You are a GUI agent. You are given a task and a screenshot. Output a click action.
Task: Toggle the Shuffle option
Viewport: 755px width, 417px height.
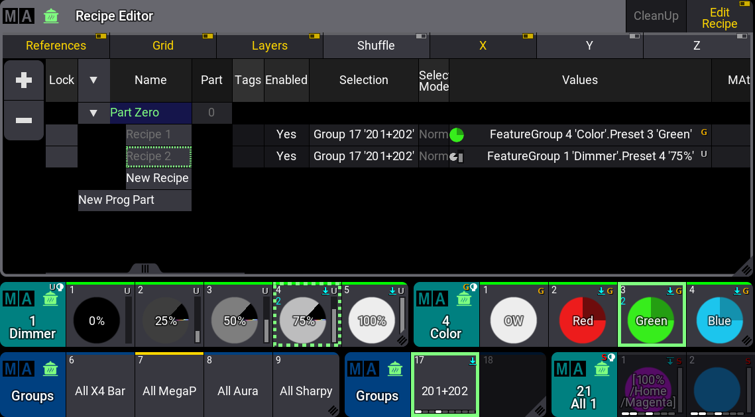[376, 46]
